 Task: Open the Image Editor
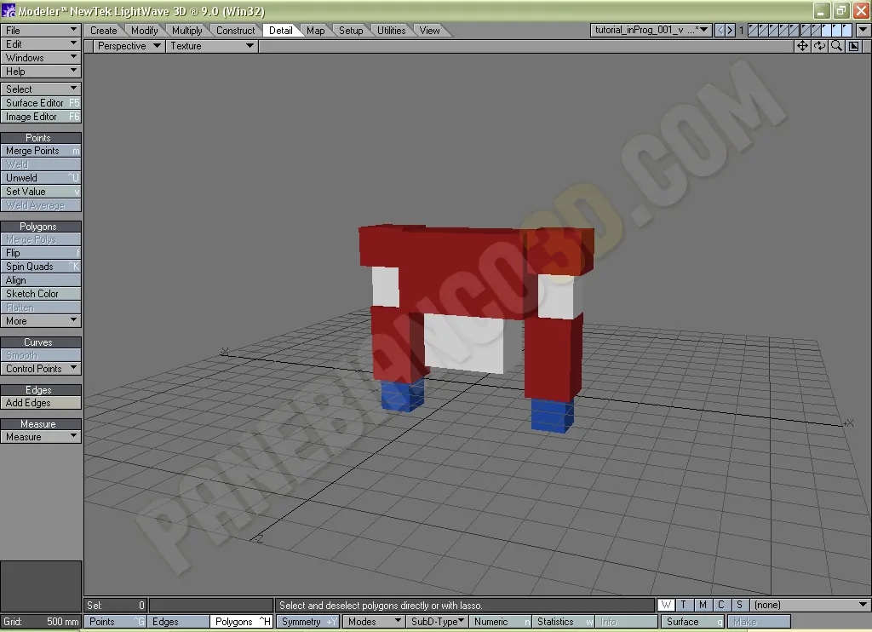41,117
